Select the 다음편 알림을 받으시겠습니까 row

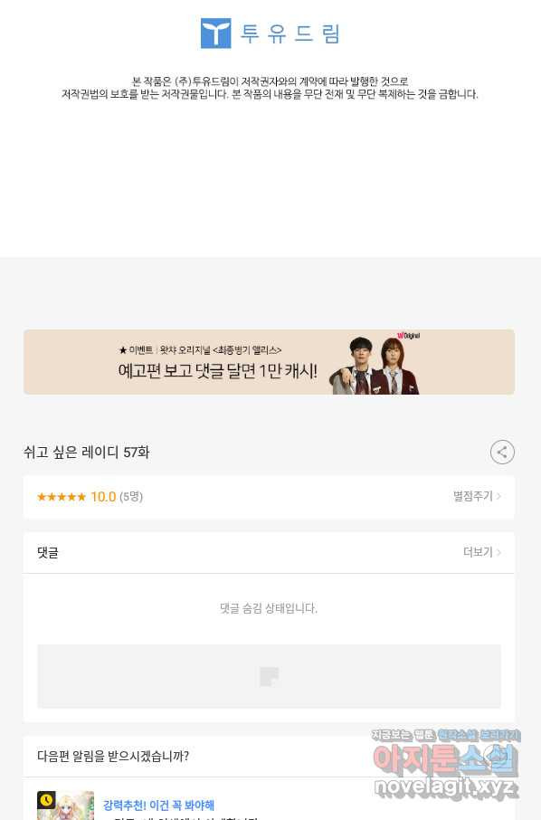269,757
